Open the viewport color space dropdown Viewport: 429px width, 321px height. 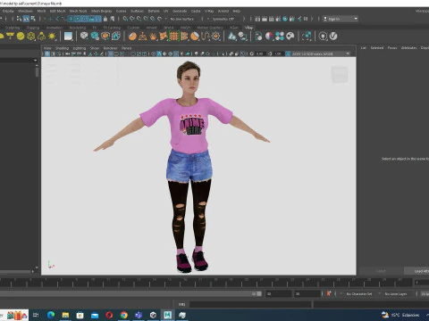coord(320,53)
